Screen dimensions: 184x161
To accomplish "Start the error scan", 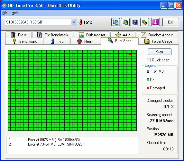I will pyautogui.click(x=160, y=52).
